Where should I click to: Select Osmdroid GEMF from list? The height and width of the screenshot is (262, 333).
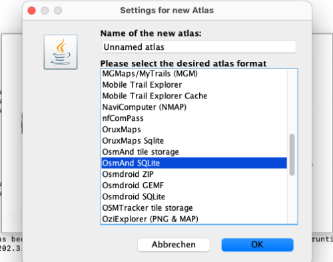194,186
